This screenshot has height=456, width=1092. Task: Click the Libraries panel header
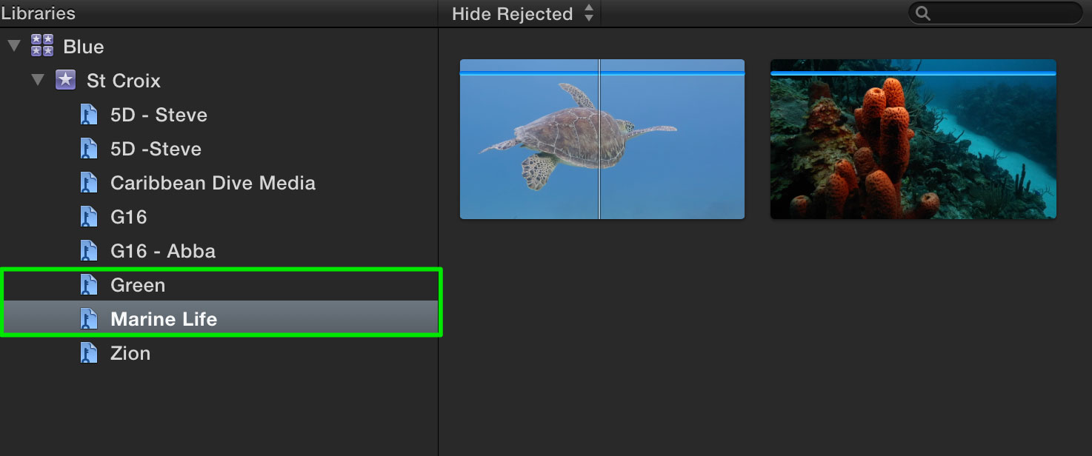tap(38, 13)
